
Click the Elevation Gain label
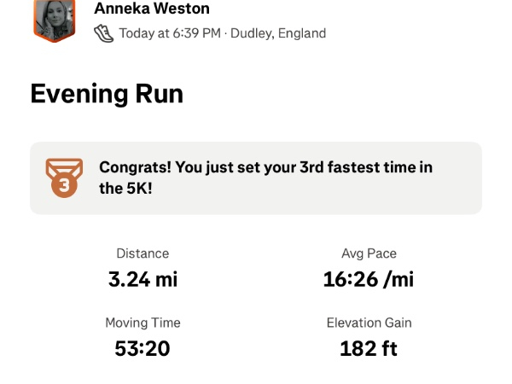pyautogui.click(x=369, y=323)
